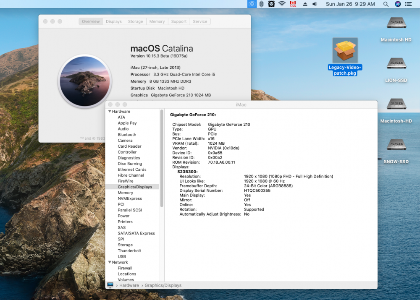Select Volumes under Network
This screenshot has height=300, width=420.
[126, 280]
